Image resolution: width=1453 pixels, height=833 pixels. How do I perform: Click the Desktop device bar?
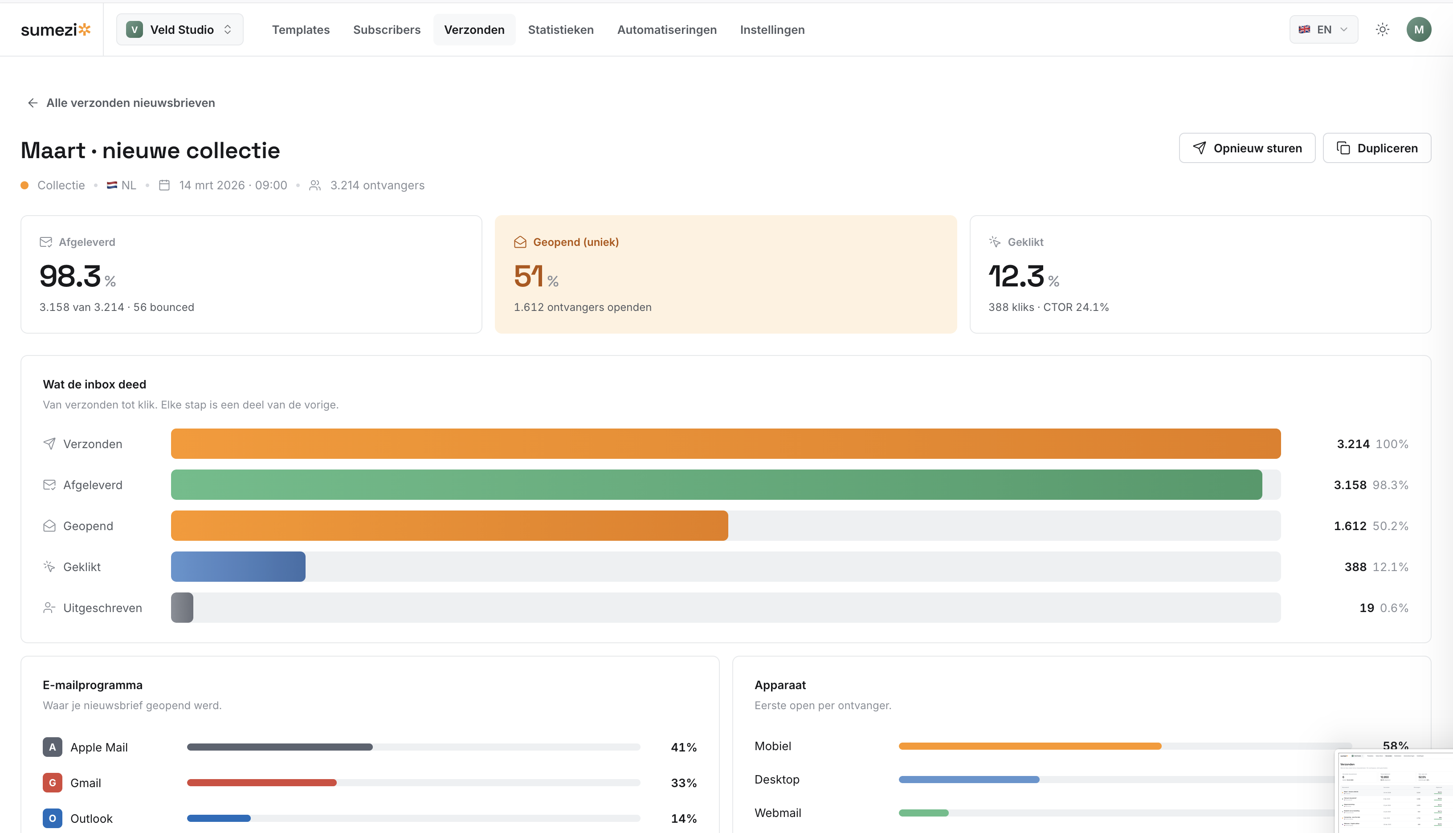[x=968, y=780]
